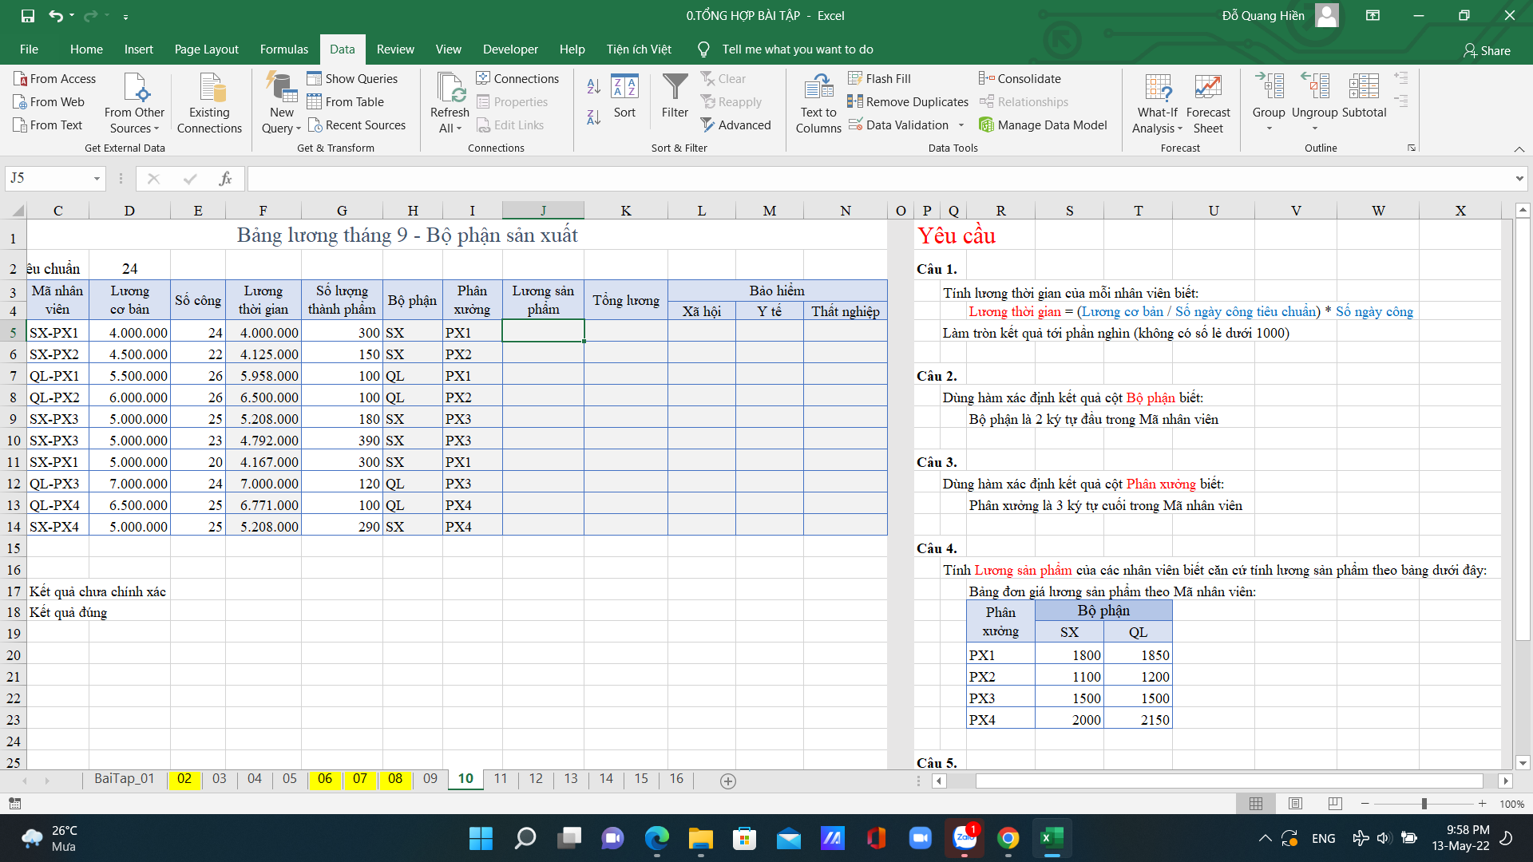Viewport: 1533px width, 862px height.
Task: Open Google Chrome from taskbar
Action: (1008, 838)
